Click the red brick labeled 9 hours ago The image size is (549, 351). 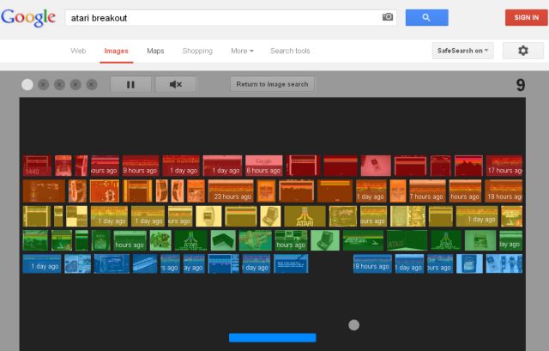(141, 166)
